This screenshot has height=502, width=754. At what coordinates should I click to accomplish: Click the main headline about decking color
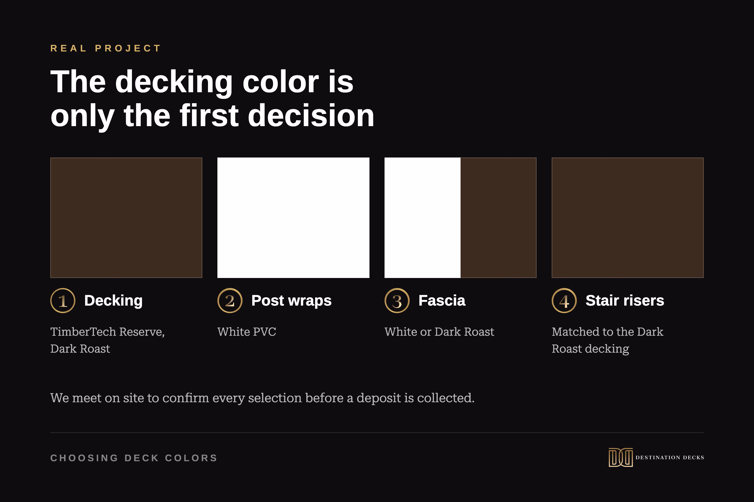click(x=212, y=99)
